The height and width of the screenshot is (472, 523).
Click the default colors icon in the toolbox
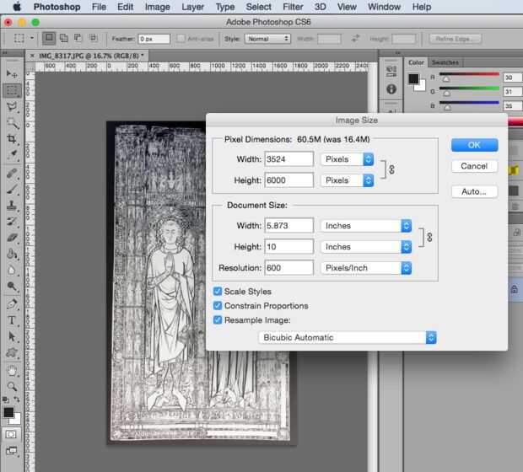click(x=5, y=400)
